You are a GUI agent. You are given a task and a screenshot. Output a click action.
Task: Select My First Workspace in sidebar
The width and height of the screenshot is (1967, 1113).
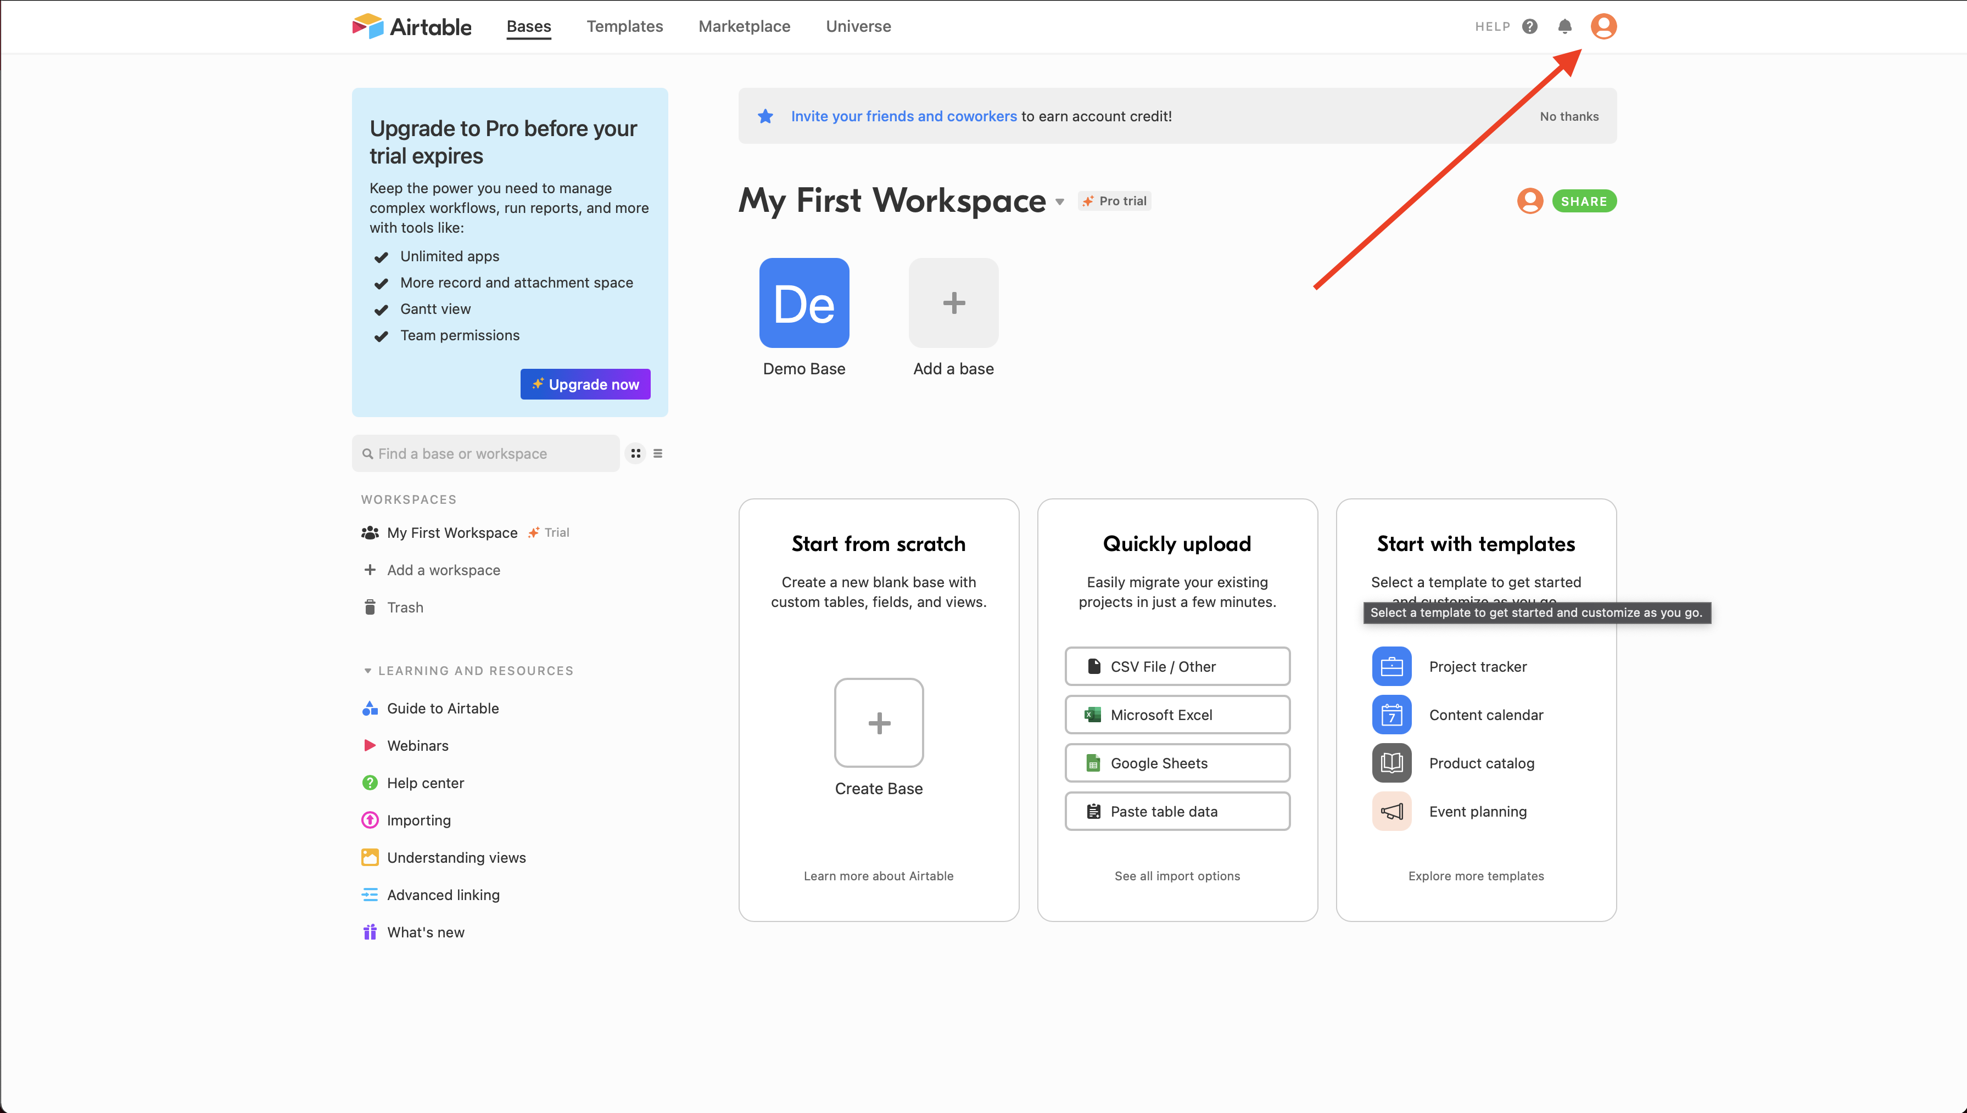point(452,533)
